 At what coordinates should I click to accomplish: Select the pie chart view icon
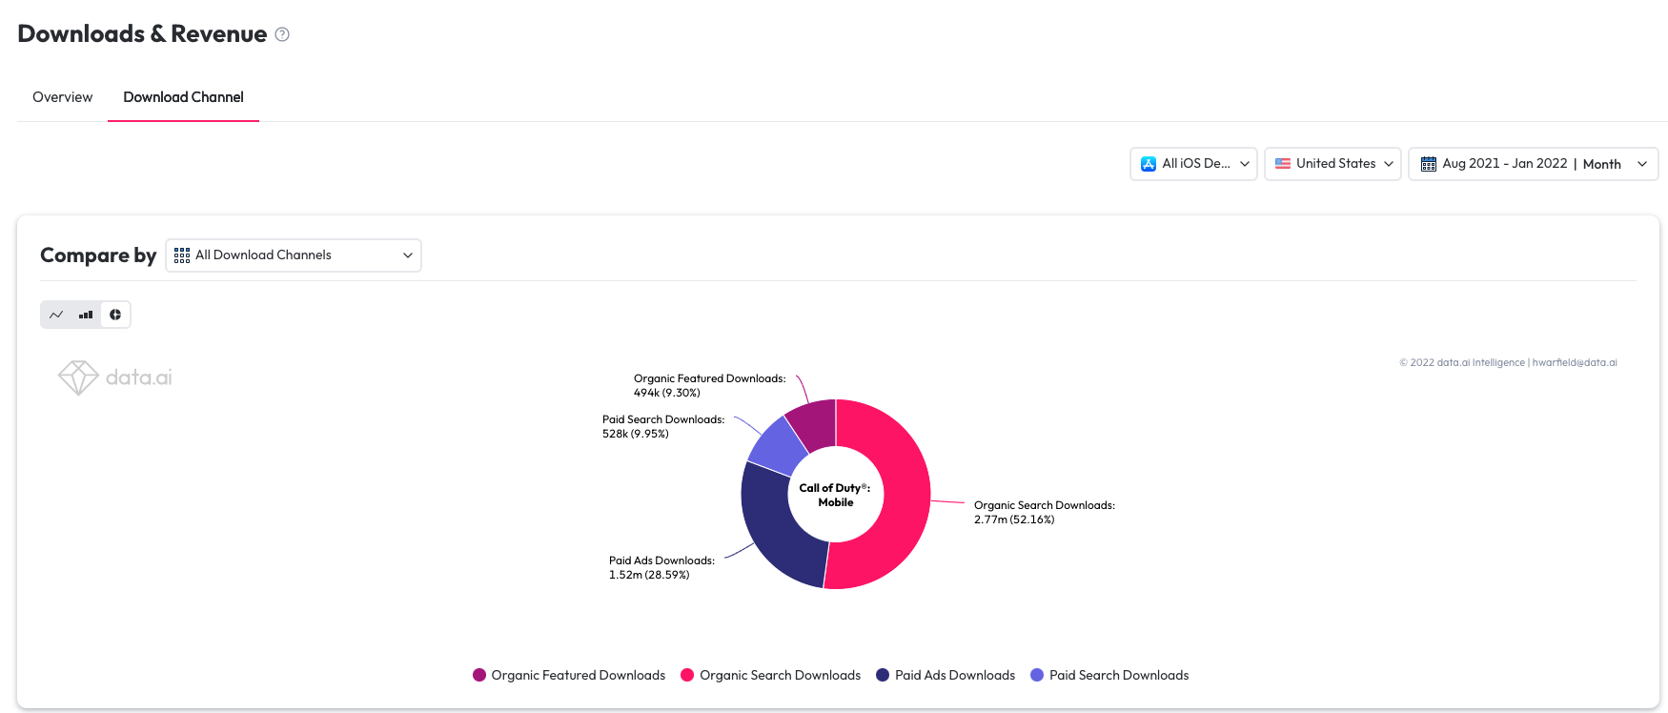tap(115, 315)
